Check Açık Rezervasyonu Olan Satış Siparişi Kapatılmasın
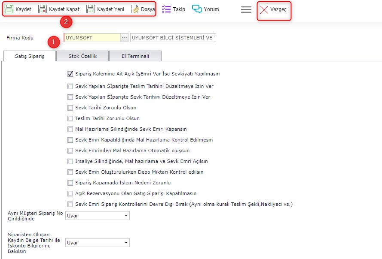Image resolution: width=382 pixels, height=259 pixels. [70, 193]
